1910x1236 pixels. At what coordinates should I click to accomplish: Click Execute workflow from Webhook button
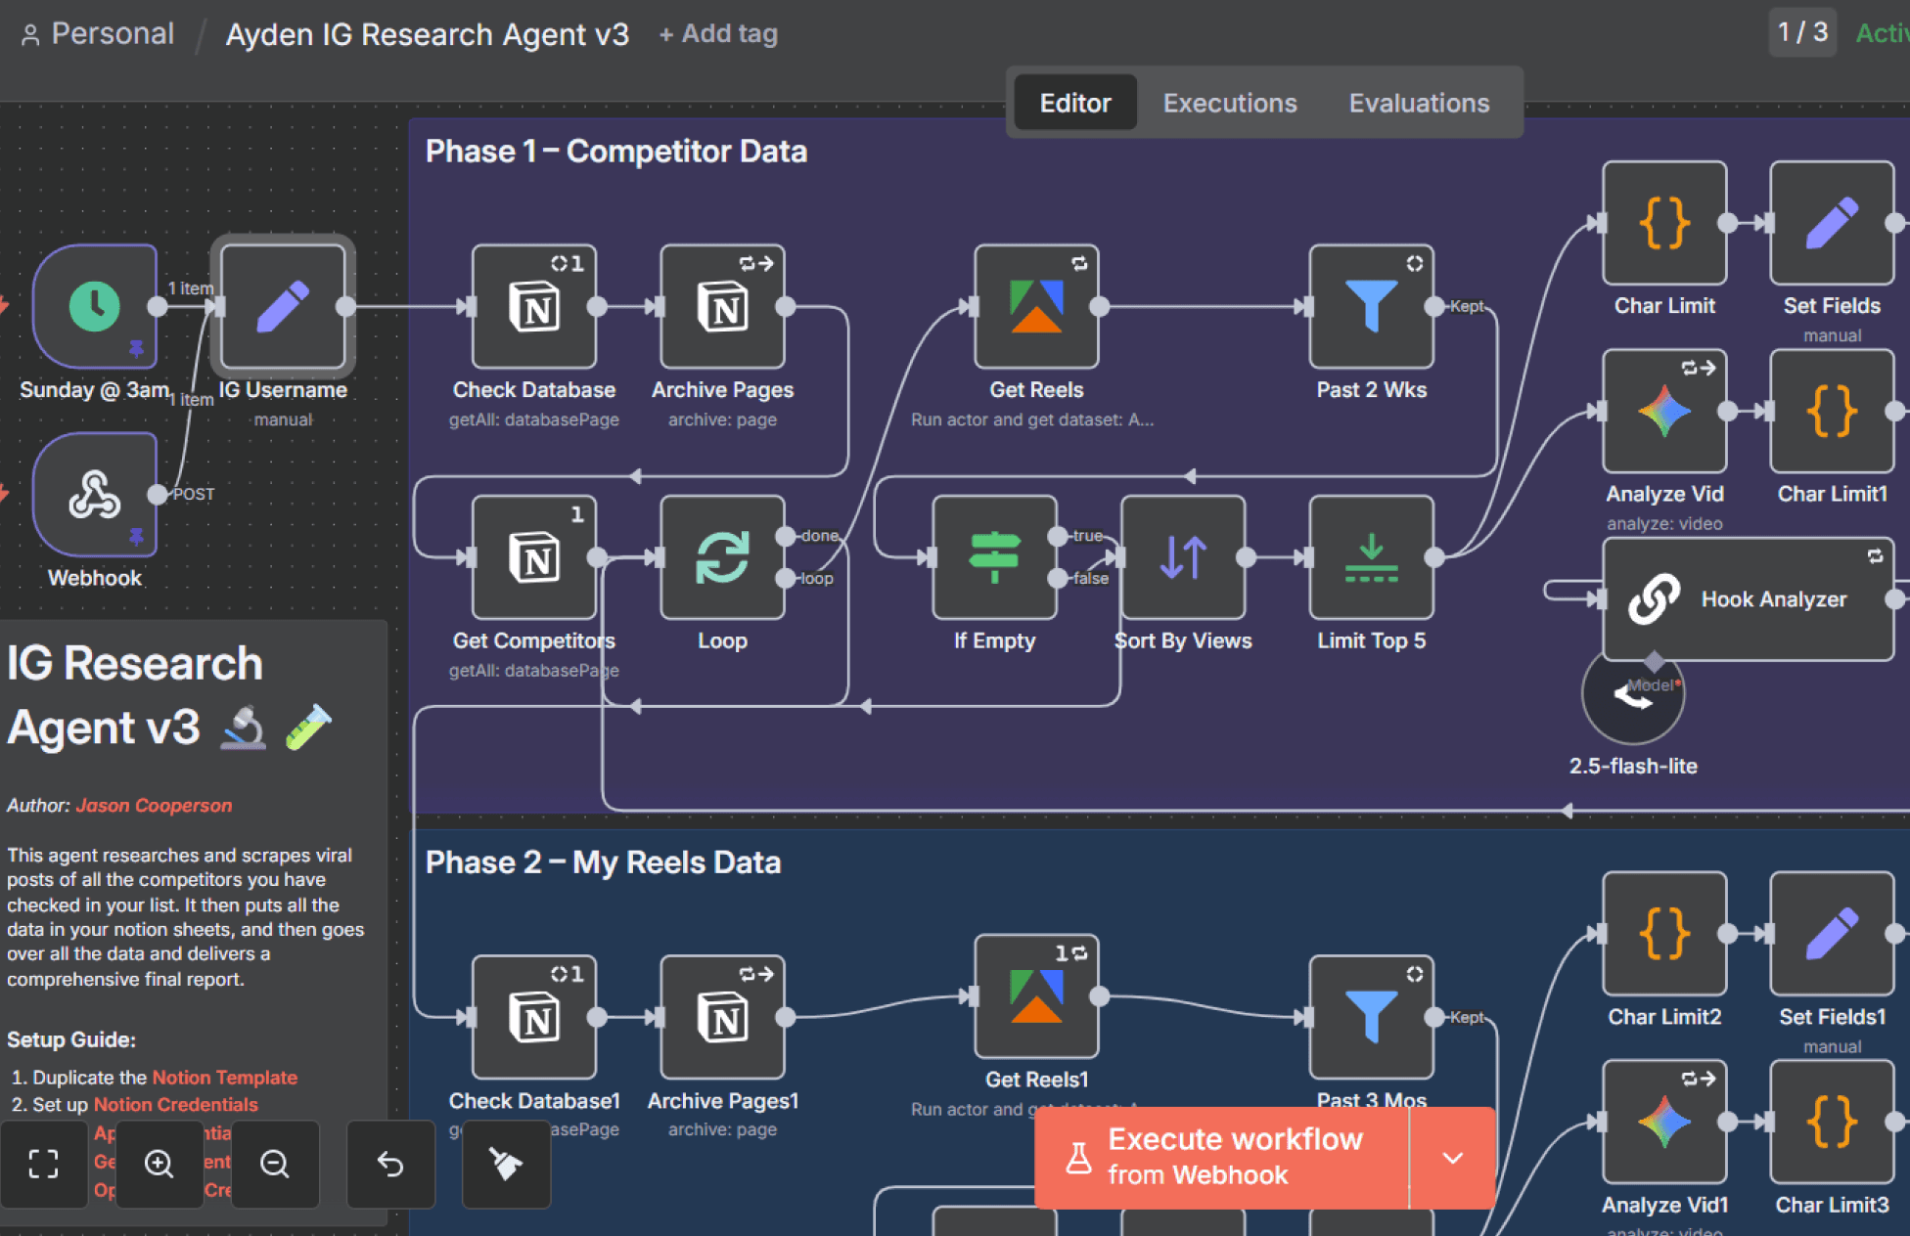point(1221,1158)
